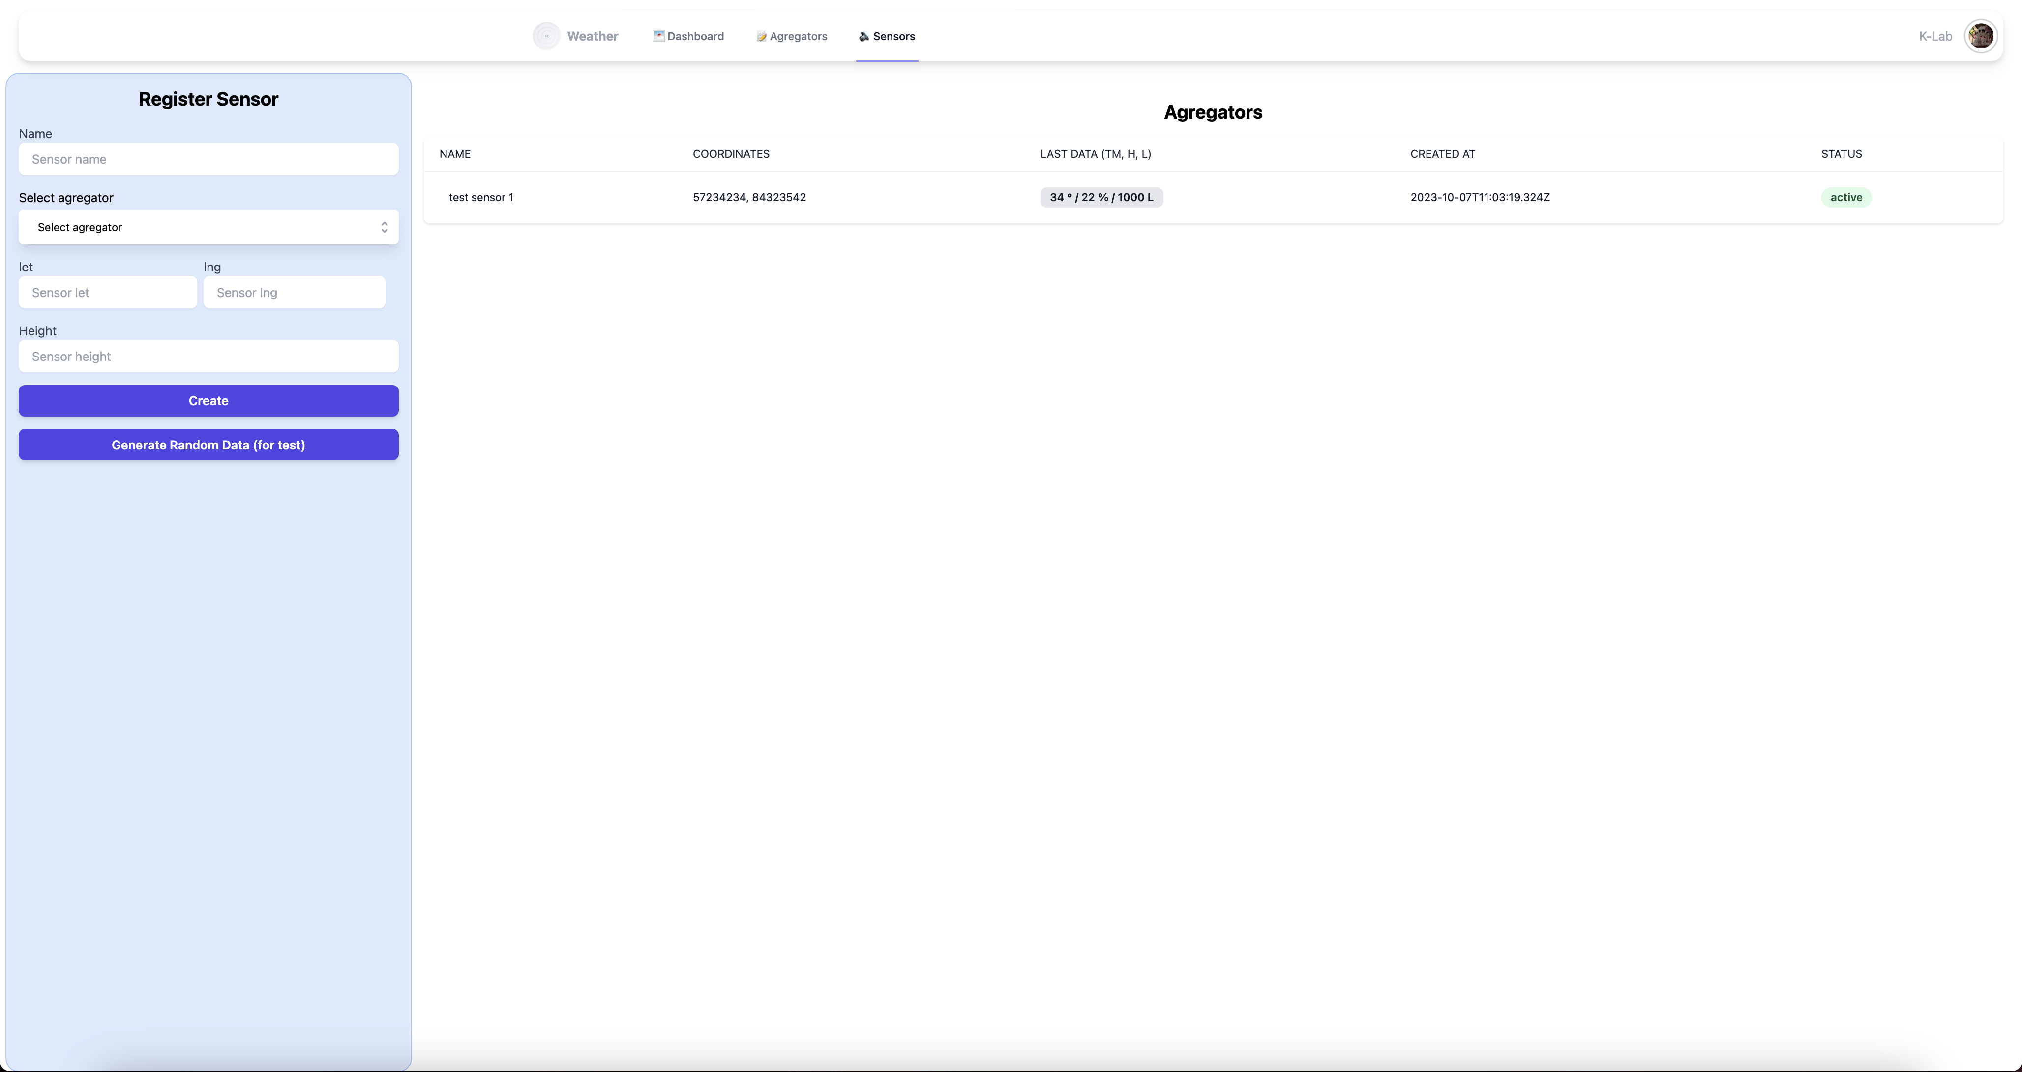
Task: Expand the Select agregator dropdown
Action: (x=209, y=228)
